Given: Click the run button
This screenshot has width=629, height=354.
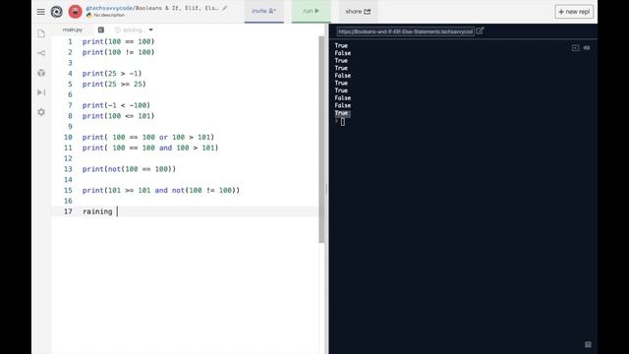Looking at the screenshot, I should (x=312, y=11).
